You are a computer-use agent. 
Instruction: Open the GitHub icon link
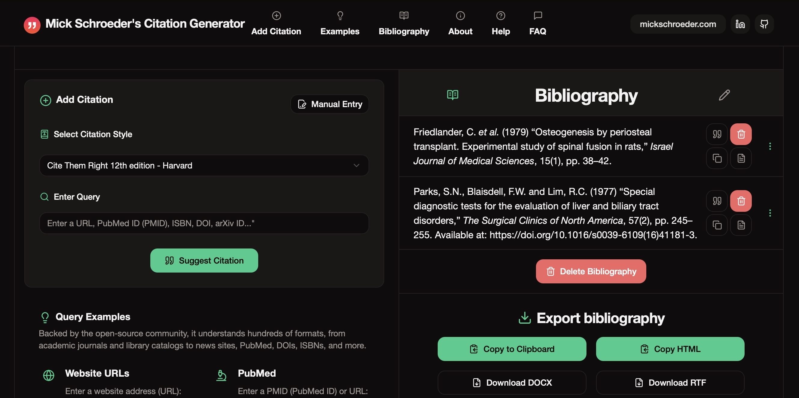pyautogui.click(x=764, y=24)
